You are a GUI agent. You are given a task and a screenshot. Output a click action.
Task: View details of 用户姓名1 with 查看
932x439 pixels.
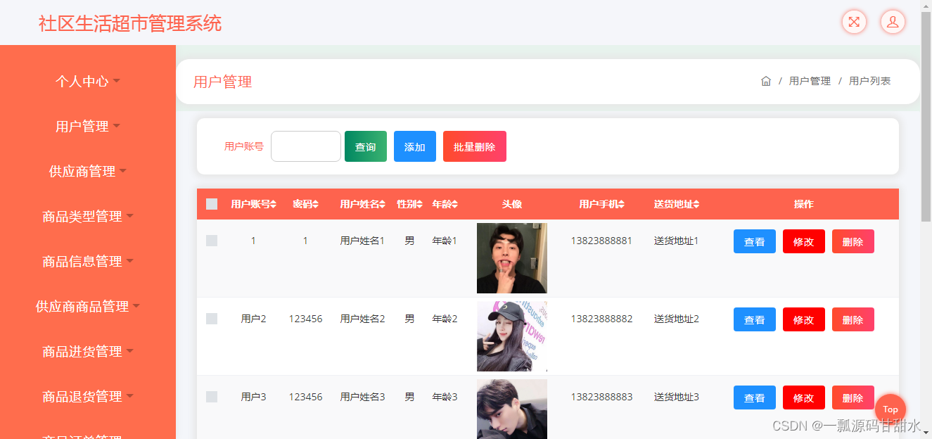click(x=755, y=241)
